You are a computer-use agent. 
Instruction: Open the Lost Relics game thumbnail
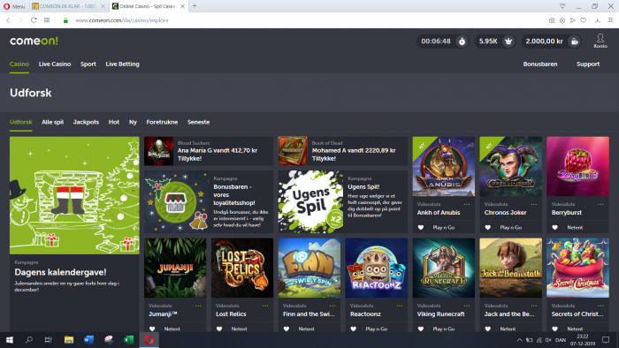[x=242, y=268]
